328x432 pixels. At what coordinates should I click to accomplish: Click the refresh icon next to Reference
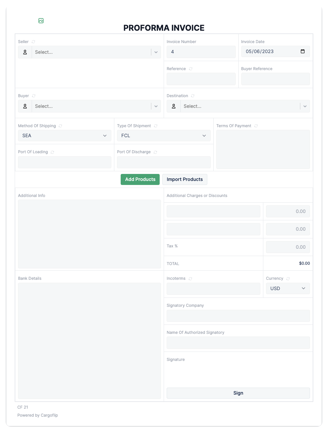190,68
